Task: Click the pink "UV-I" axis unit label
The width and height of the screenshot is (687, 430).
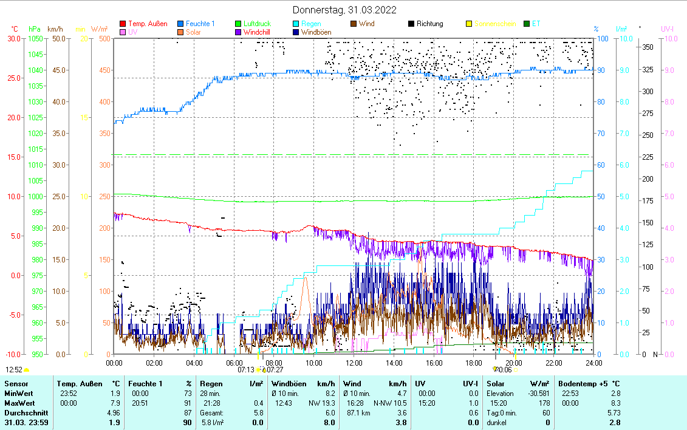Action: coord(668,29)
